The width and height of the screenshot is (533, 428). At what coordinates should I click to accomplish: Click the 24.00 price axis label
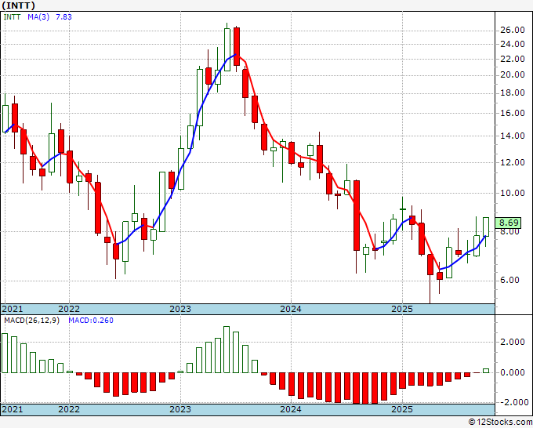pyautogui.click(x=513, y=44)
